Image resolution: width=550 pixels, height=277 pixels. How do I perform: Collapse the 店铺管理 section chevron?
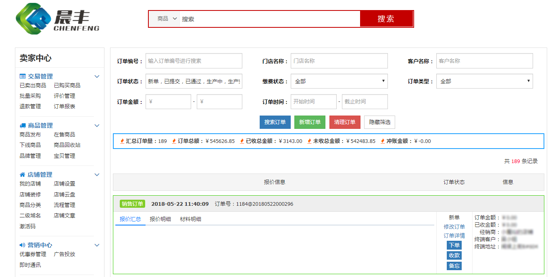97,174
